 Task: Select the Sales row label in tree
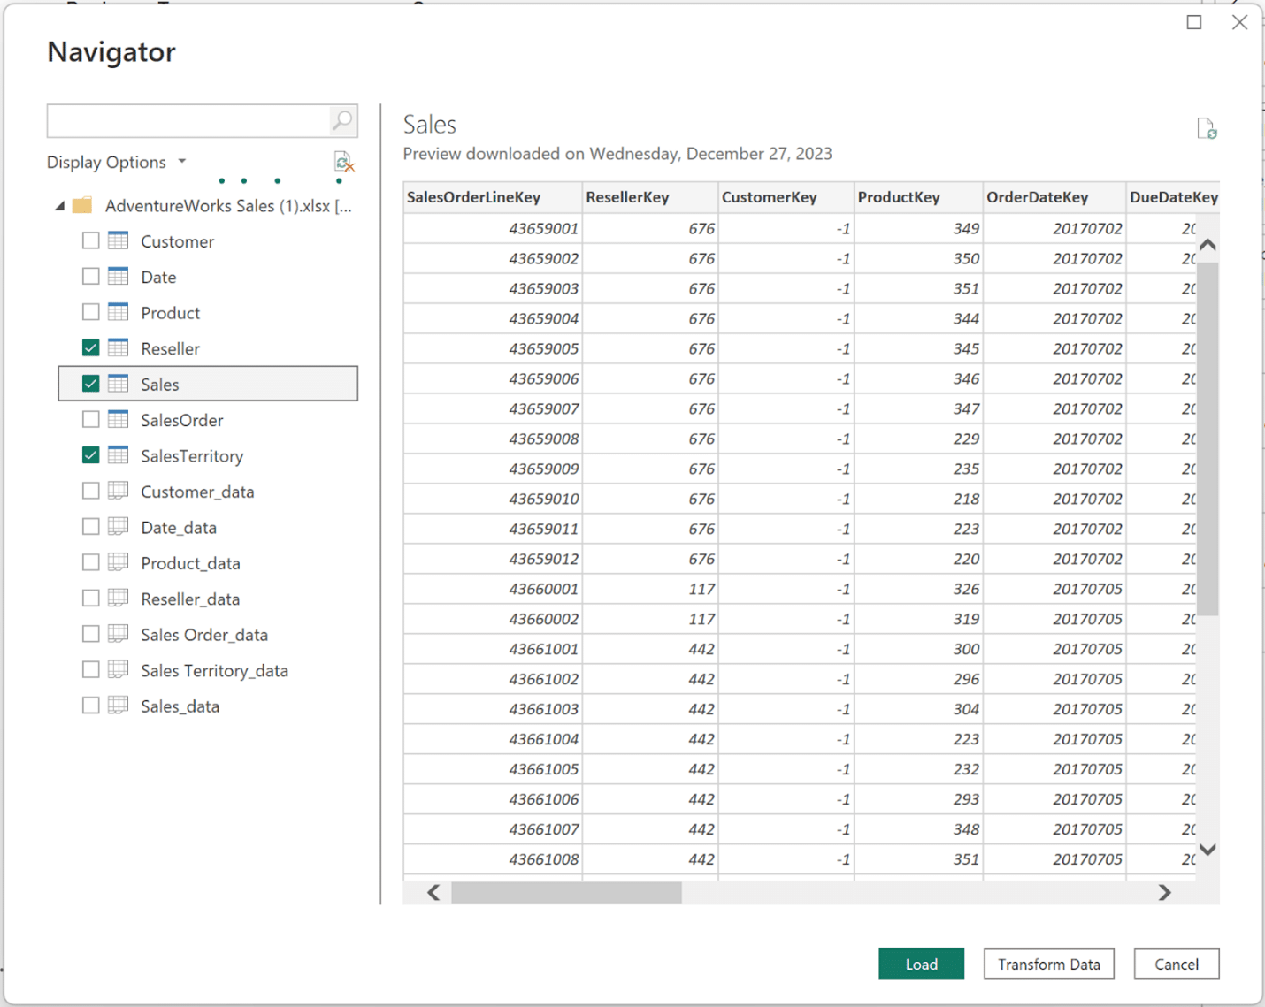[x=160, y=385]
